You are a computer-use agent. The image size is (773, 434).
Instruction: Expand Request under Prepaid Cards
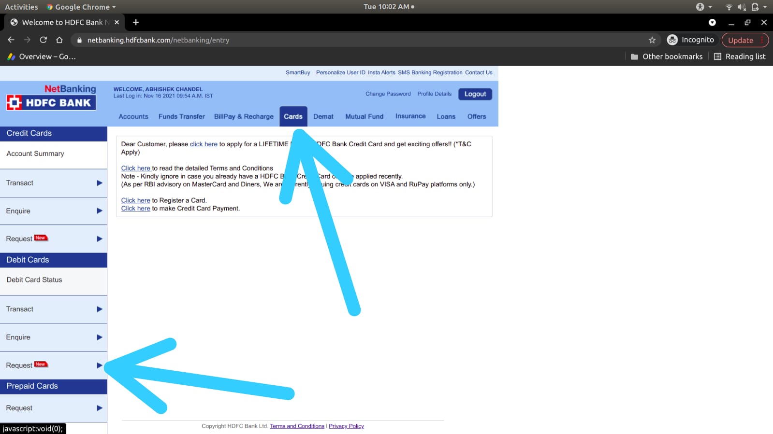[54, 408]
